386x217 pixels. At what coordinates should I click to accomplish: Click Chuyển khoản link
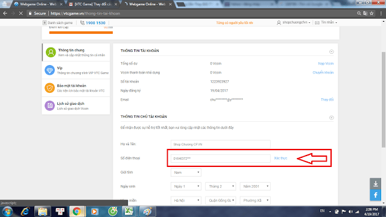(323, 72)
